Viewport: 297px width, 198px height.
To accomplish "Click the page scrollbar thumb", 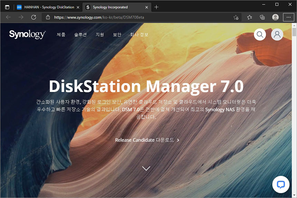I will click(294, 32).
